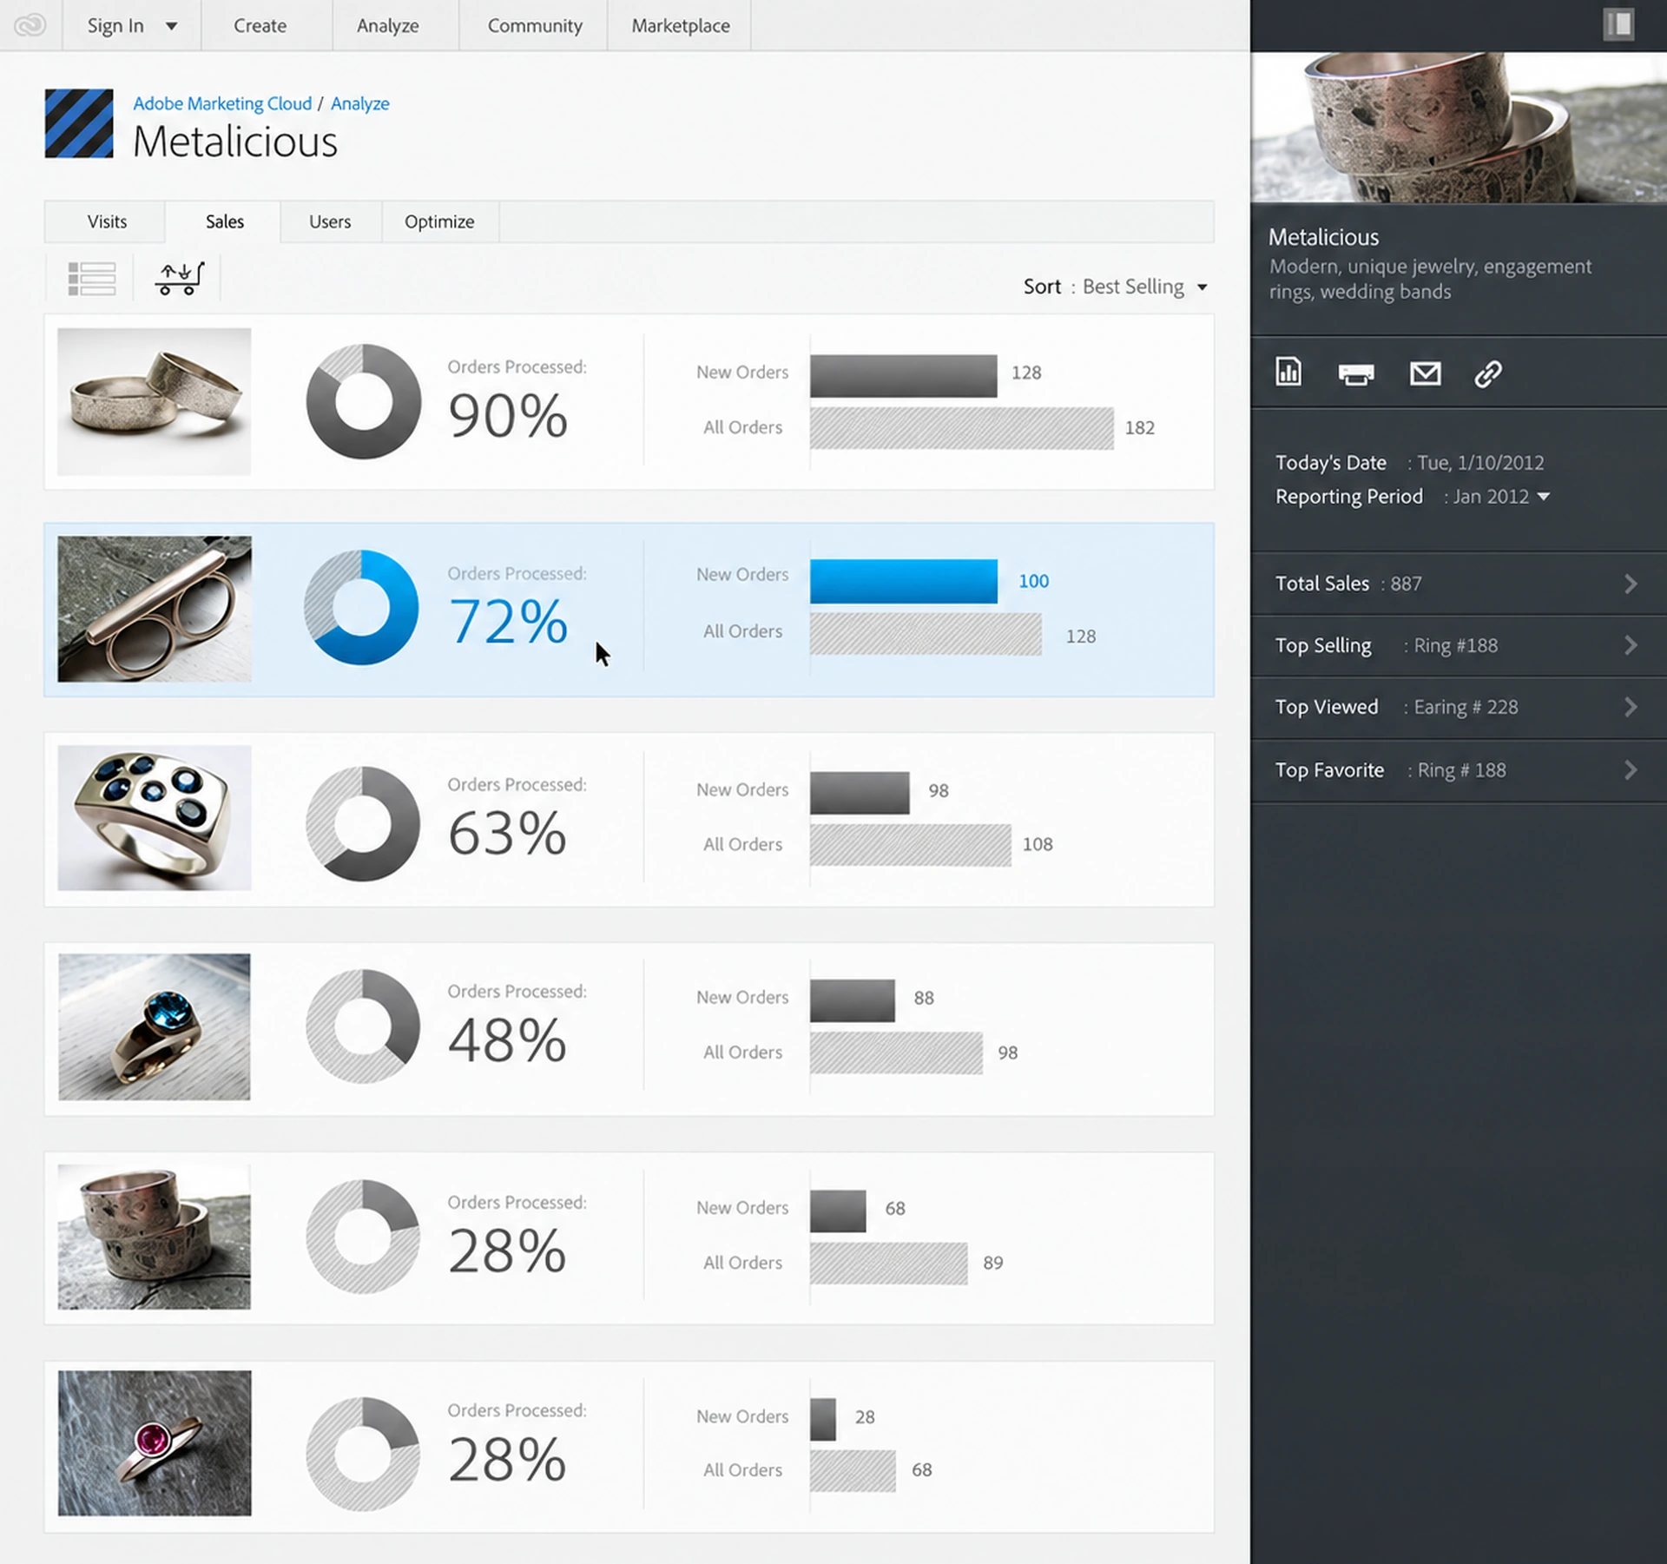Screen dimensions: 1667x1564
Task: Click the print icon
Action: (1356, 374)
